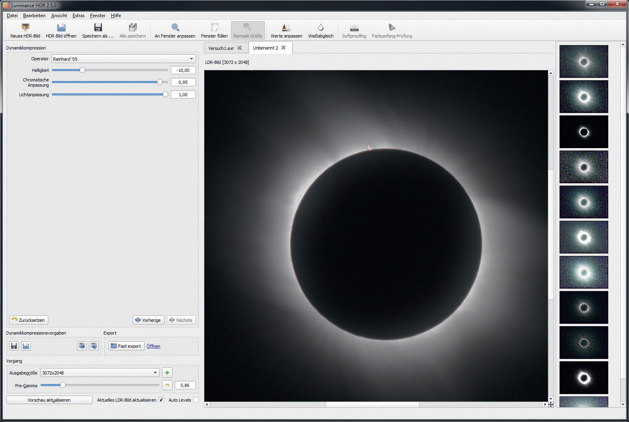Enable the Auto Levels checkbox

196,400
